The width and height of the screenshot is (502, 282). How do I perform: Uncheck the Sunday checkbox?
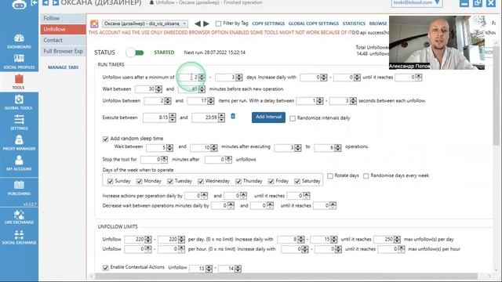click(110, 181)
